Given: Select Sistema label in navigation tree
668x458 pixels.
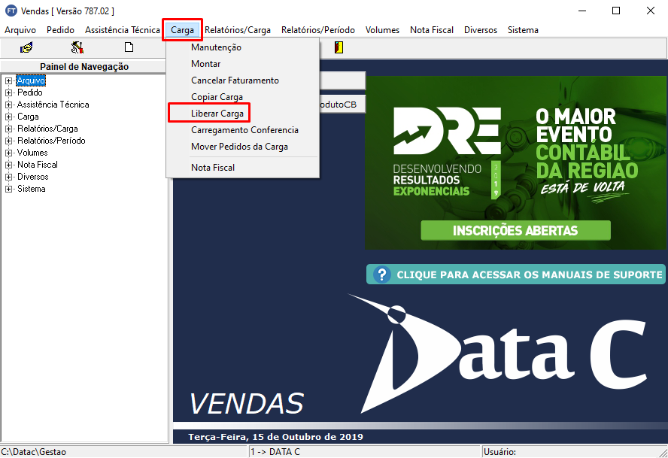Looking at the screenshot, I should point(31,189).
